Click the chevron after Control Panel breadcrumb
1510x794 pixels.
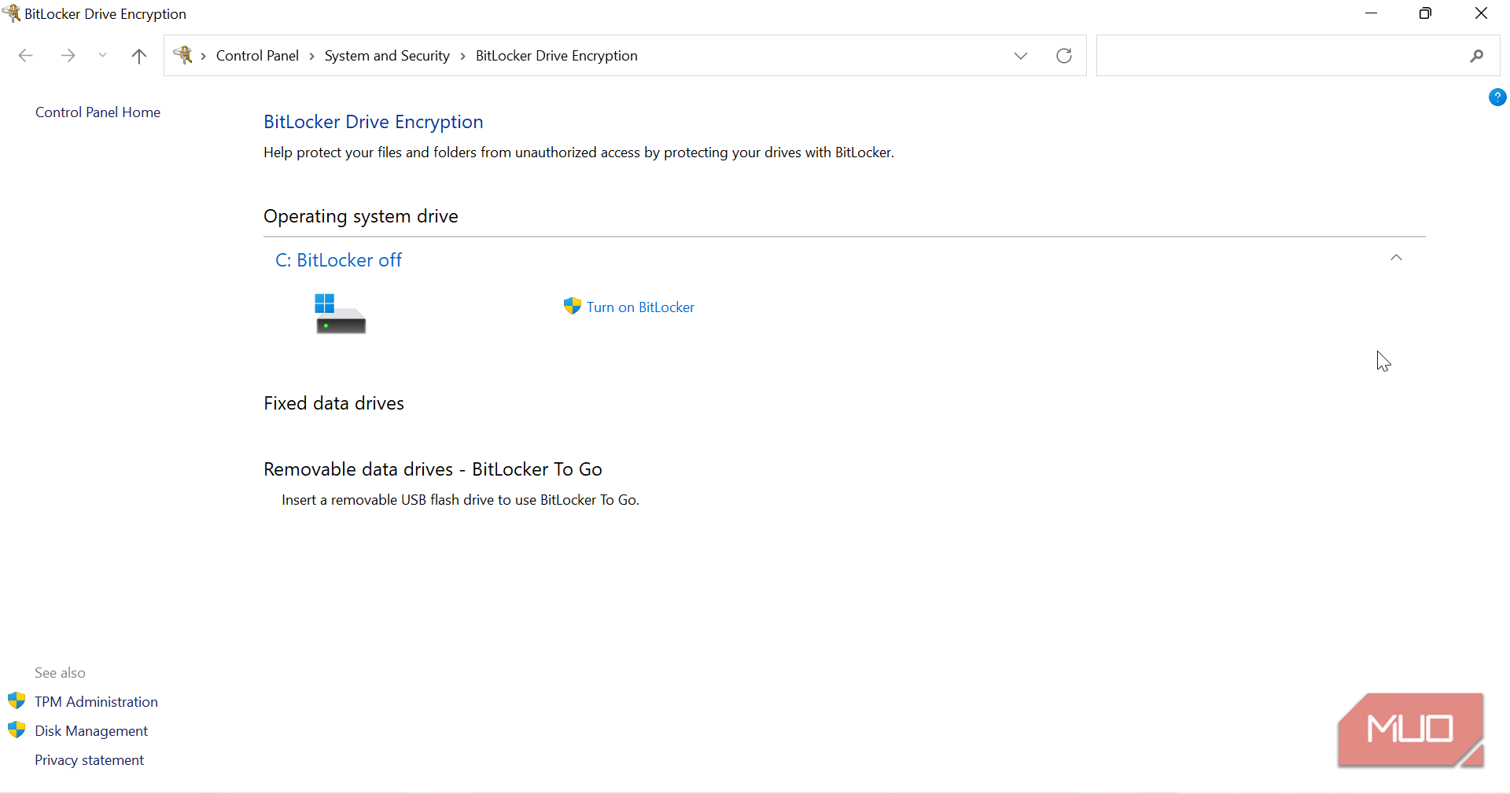[x=312, y=56]
